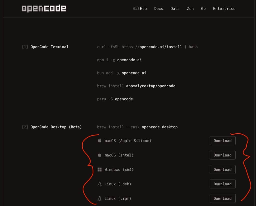The width and height of the screenshot is (256, 206).
Task: Click the OpenCode Terminal heading
Action: tap(50, 47)
